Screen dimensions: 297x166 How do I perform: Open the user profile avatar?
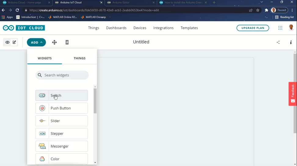tap(291, 28)
